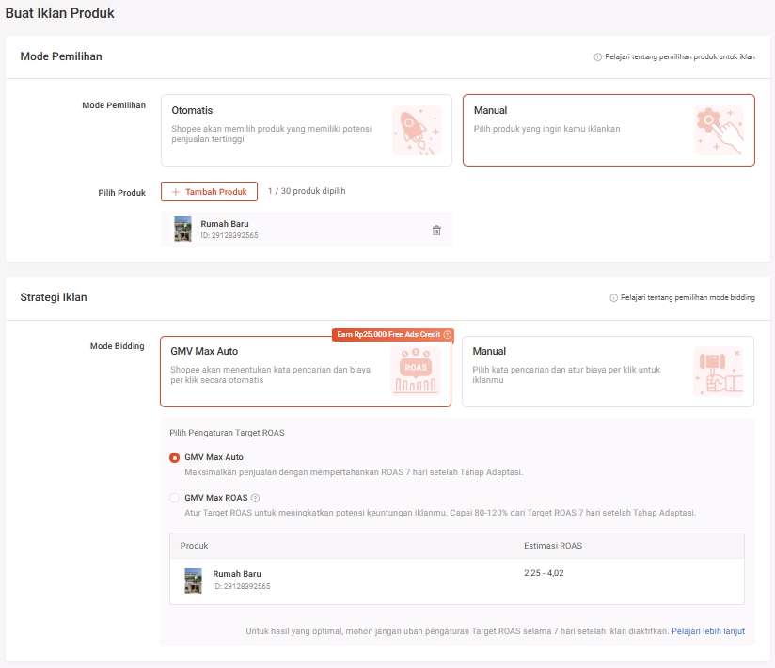Screen dimensions: 775x668
Task: Open Pelajari tentang pemilihan produk untuk iklan
Action: (x=674, y=56)
